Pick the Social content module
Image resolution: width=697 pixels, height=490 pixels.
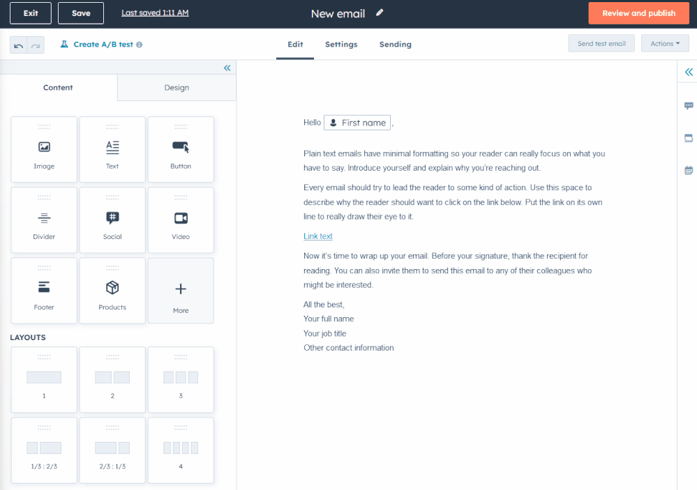click(x=112, y=220)
